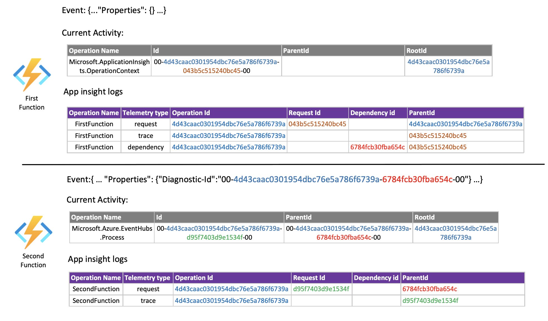The height and width of the screenshot is (321, 548).
Task: Click the Dependency id 6784fcb30fba654c
Action: [378, 147]
